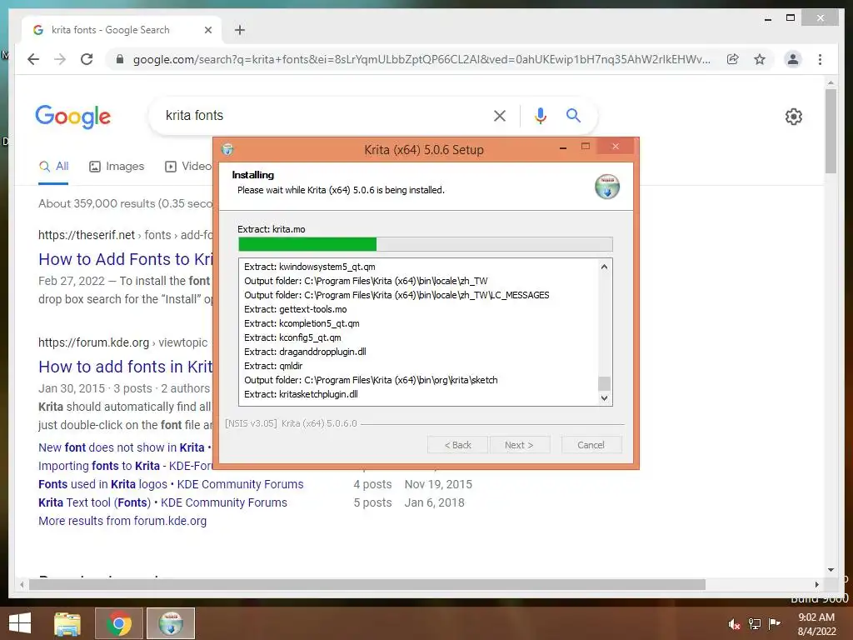Screen dimensions: 853x640
Task: Open Fonts used in Krita logos link
Action: tap(171, 484)
